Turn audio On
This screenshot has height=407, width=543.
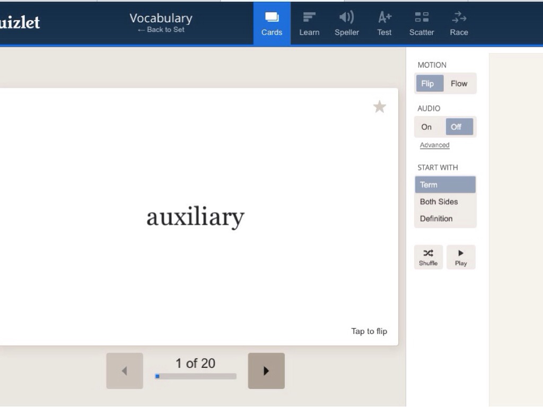coord(427,127)
